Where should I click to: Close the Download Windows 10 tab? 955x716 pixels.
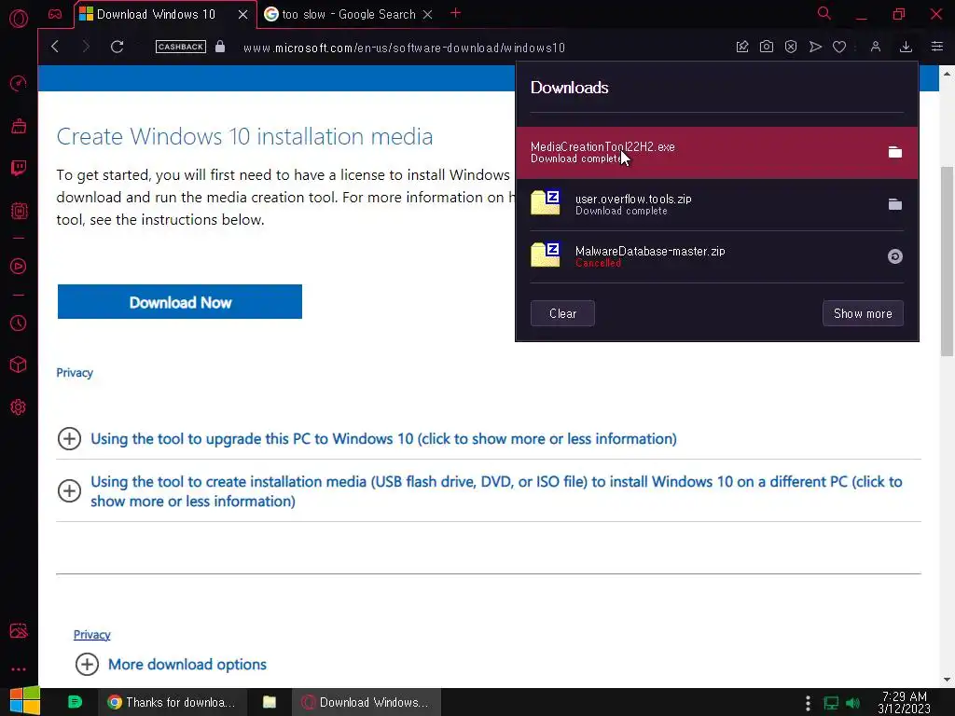tap(243, 14)
